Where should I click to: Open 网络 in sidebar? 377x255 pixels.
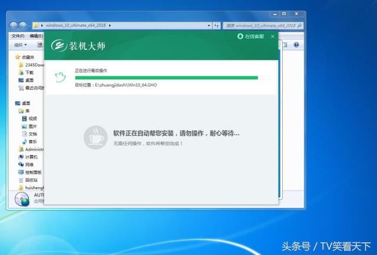pos(26,165)
